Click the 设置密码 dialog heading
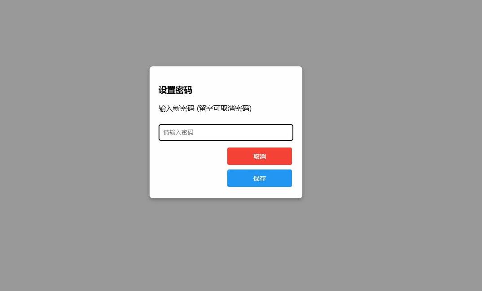Viewport: 482px width, 291px height. [x=175, y=90]
